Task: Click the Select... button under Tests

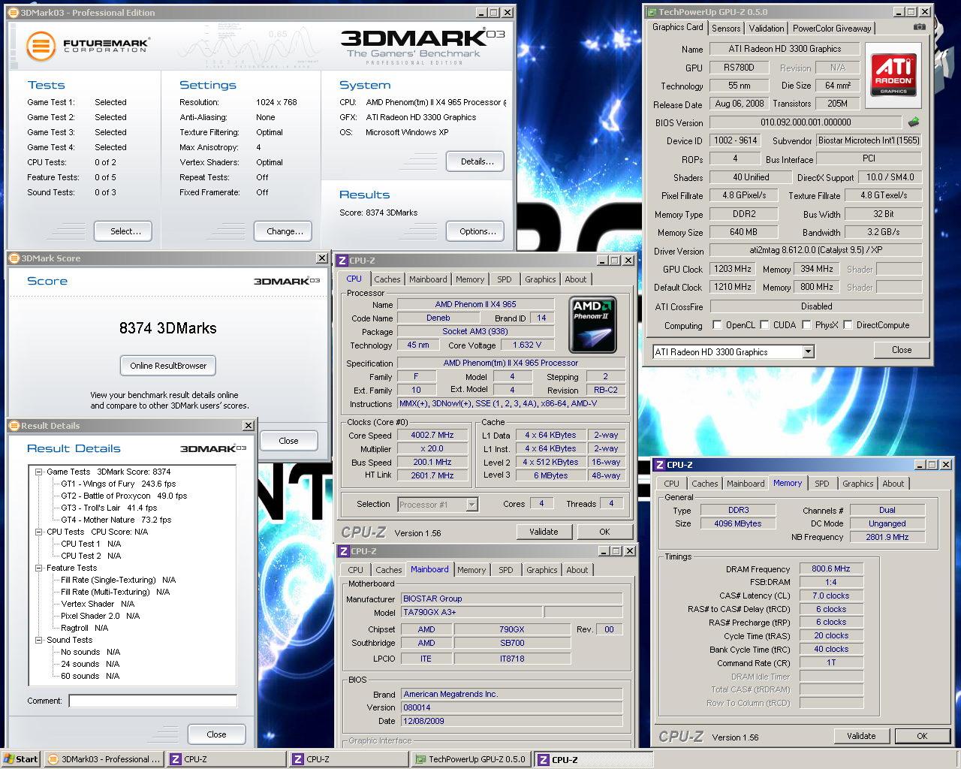Action: [x=123, y=231]
